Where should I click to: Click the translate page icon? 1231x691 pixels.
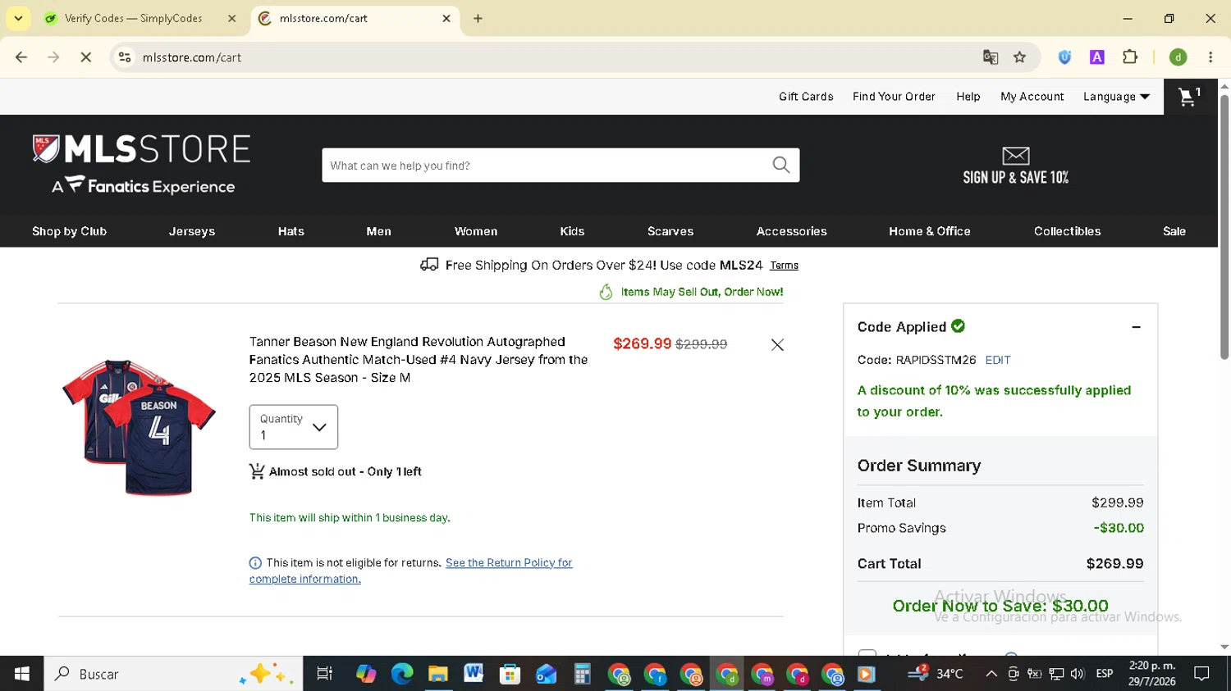(x=991, y=57)
